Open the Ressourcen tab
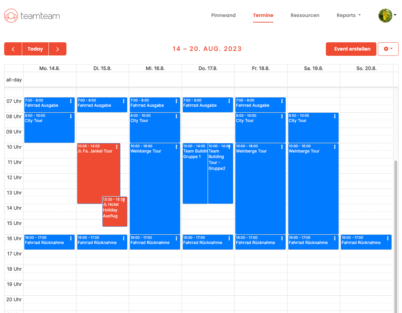 click(305, 15)
